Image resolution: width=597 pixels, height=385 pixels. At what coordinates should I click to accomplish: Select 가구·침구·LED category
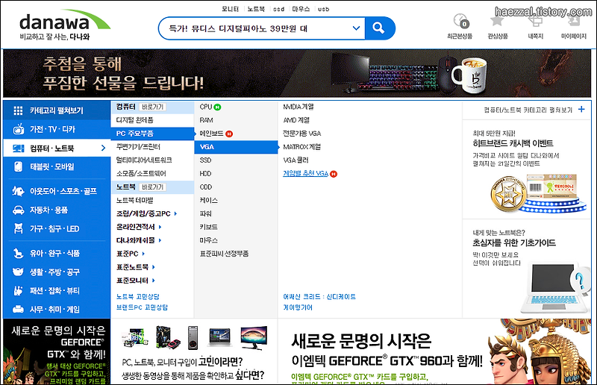[57, 228]
